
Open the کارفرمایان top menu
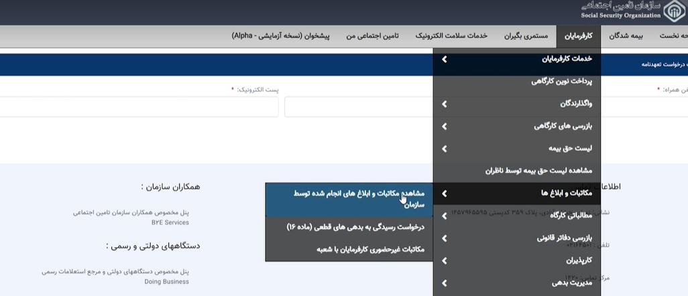click(x=578, y=36)
